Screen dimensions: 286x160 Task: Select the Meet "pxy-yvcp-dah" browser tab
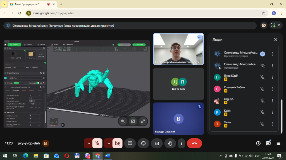27,4
